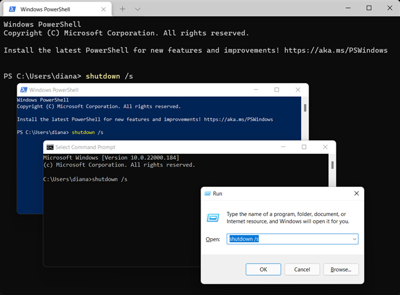The height and width of the screenshot is (295, 400).
Task: Click the Run dialog title bar icon
Action: click(207, 194)
